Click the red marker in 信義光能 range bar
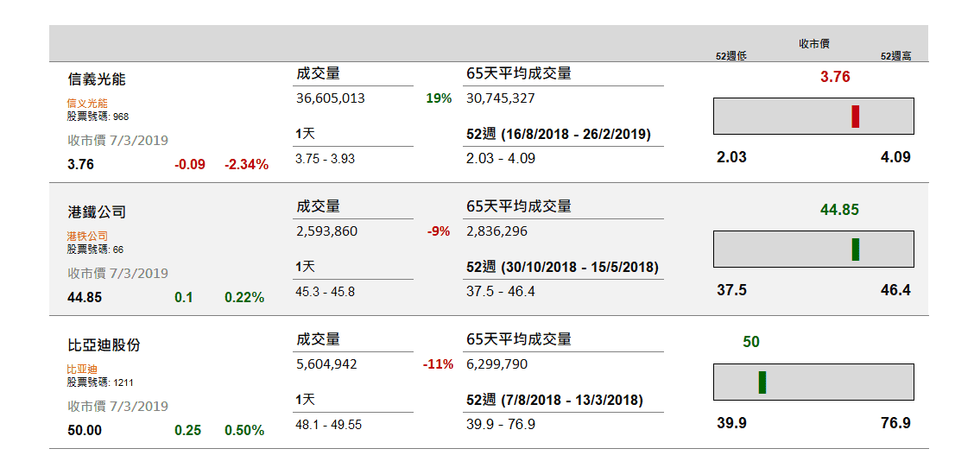Viewport: 974px width, 474px height. point(856,117)
